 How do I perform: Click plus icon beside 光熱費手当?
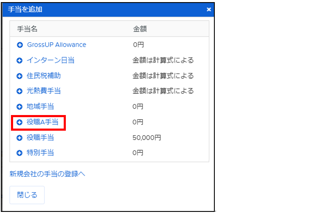click(x=19, y=91)
